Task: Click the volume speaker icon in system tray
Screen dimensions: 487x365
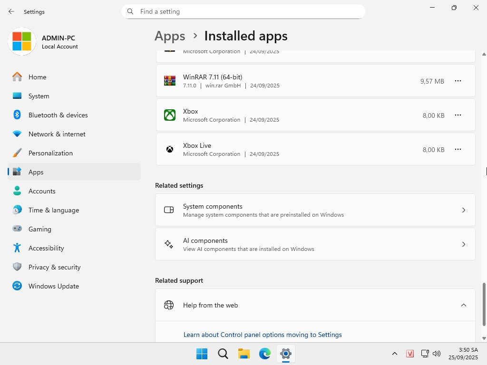Action: (x=437, y=354)
